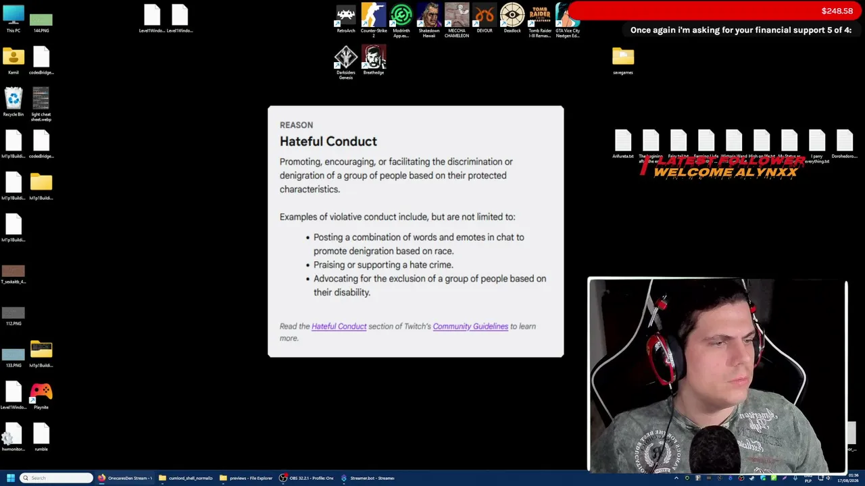The width and height of the screenshot is (865, 486).
Task: Switch to cumlord_shell_normalize File Explorer window
Action: click(x=186, y=478)
